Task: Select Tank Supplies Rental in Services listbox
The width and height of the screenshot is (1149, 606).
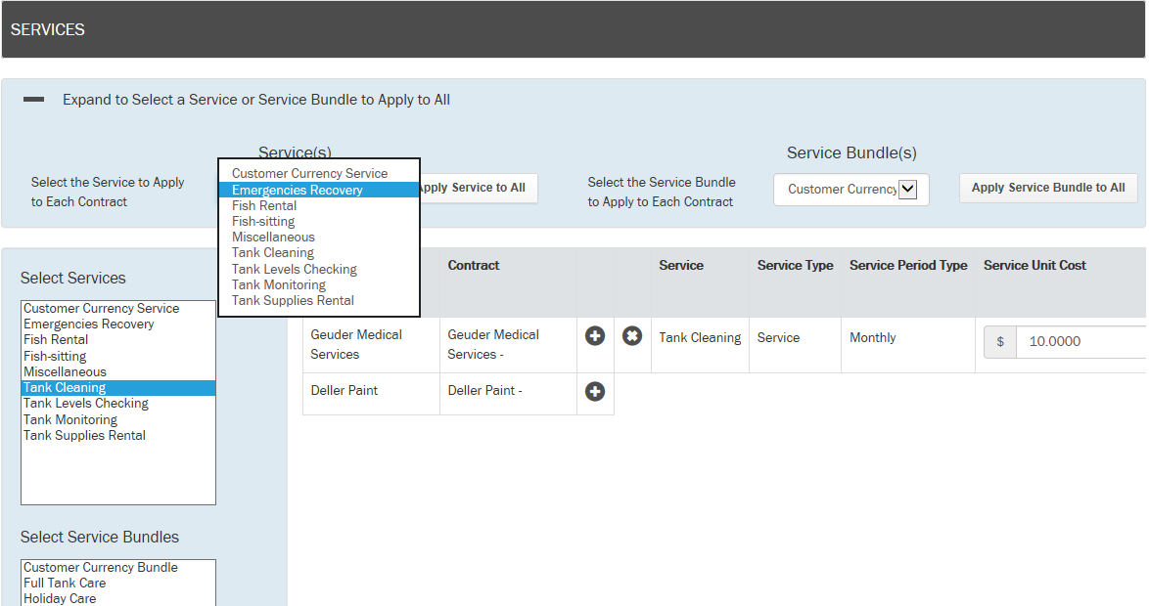Action: (84, 436)
